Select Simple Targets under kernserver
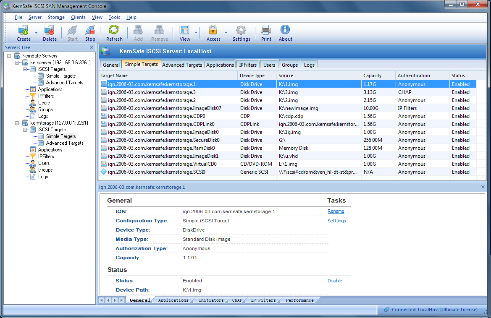Viewport: 491px width, 318px height. [61, 76]
